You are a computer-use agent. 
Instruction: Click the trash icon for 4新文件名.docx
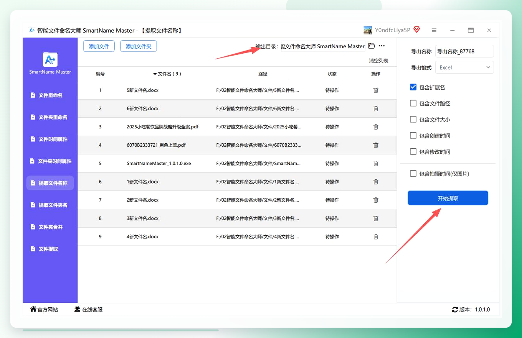(x=376, y=237)
